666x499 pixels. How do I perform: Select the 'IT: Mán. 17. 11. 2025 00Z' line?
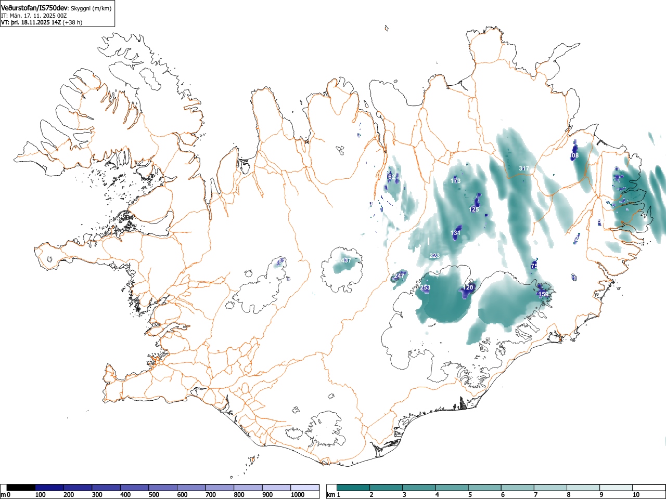(34, 16)
